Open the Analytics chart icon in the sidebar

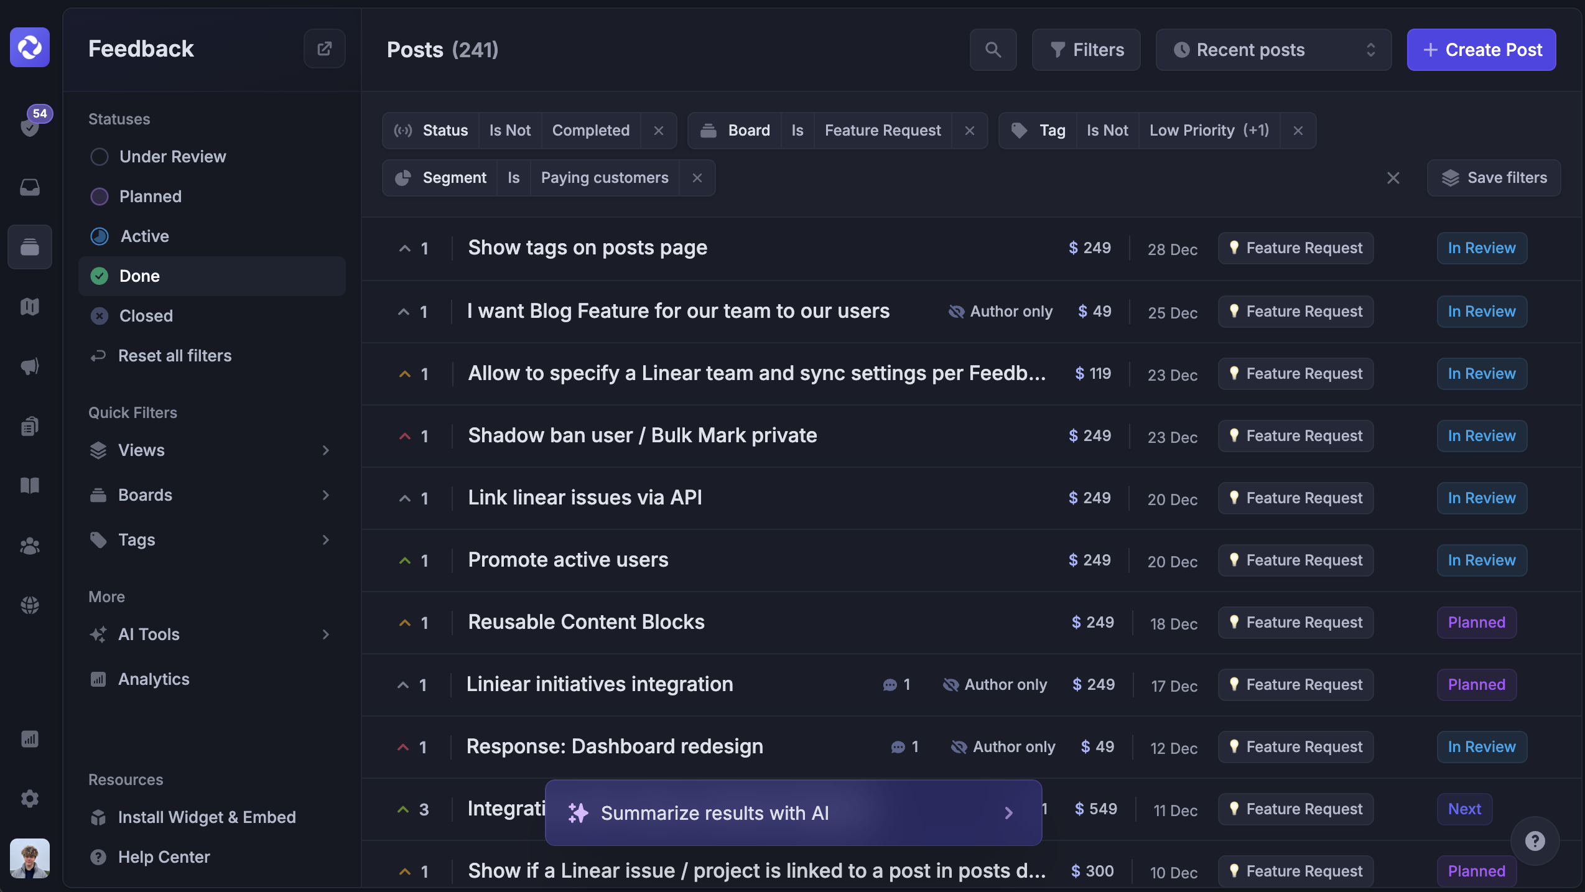[30, 739]
